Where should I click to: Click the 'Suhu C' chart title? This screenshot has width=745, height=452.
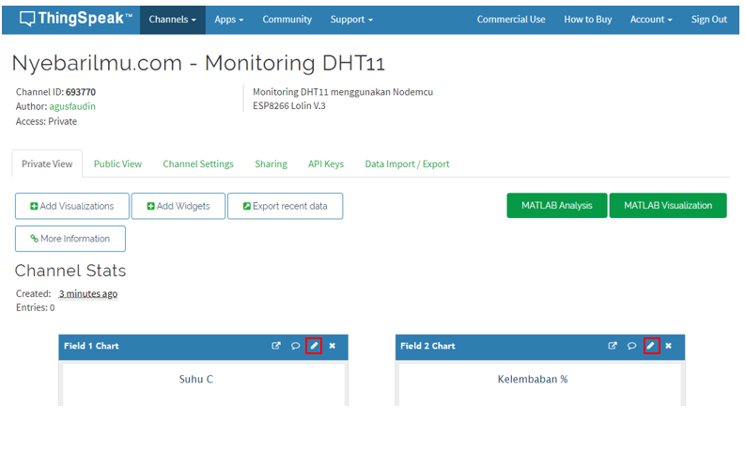point(196,380)
